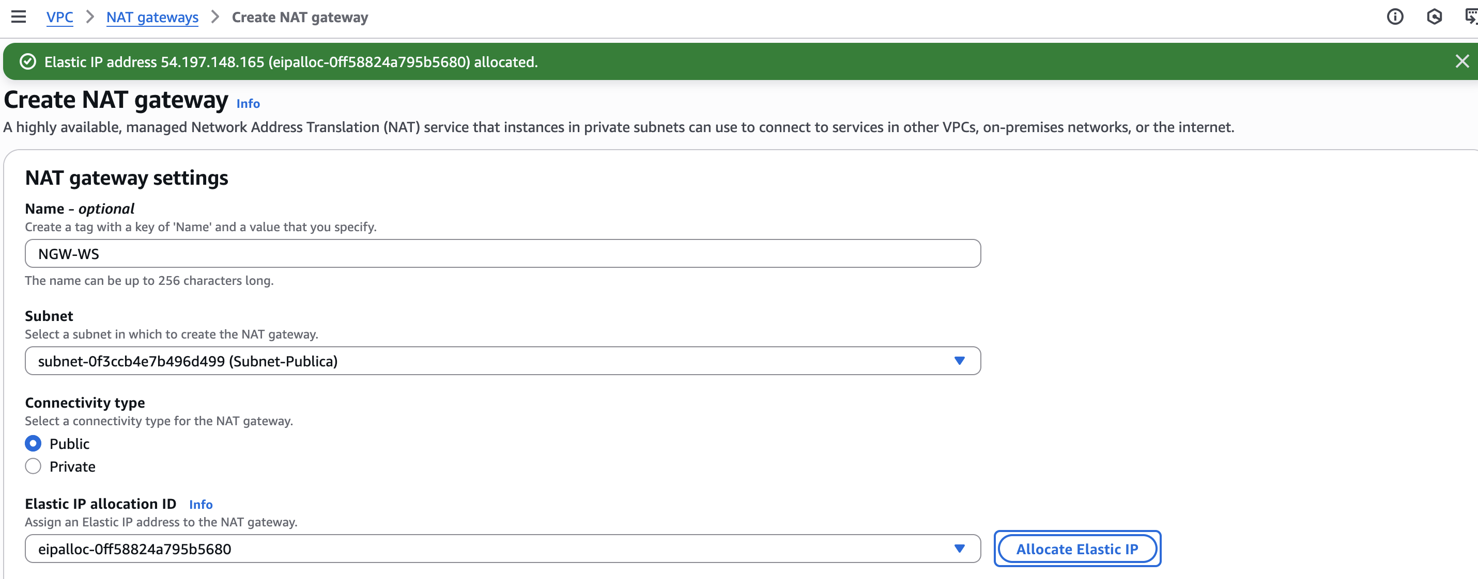Open Info link beside Create NAT gateway title
The width and height of the screenshot is (1478, 579).
pos(248,104)
